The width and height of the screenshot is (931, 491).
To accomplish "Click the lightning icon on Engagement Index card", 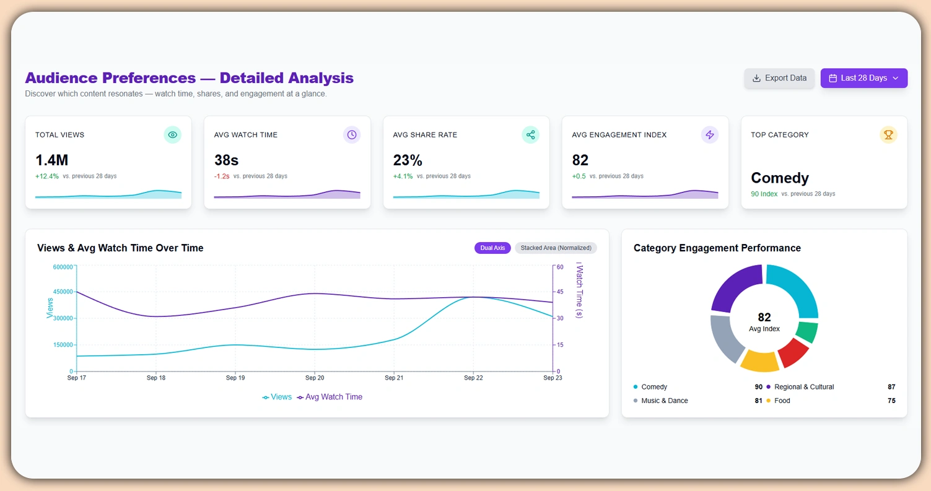I will click(x=709, y=134).
